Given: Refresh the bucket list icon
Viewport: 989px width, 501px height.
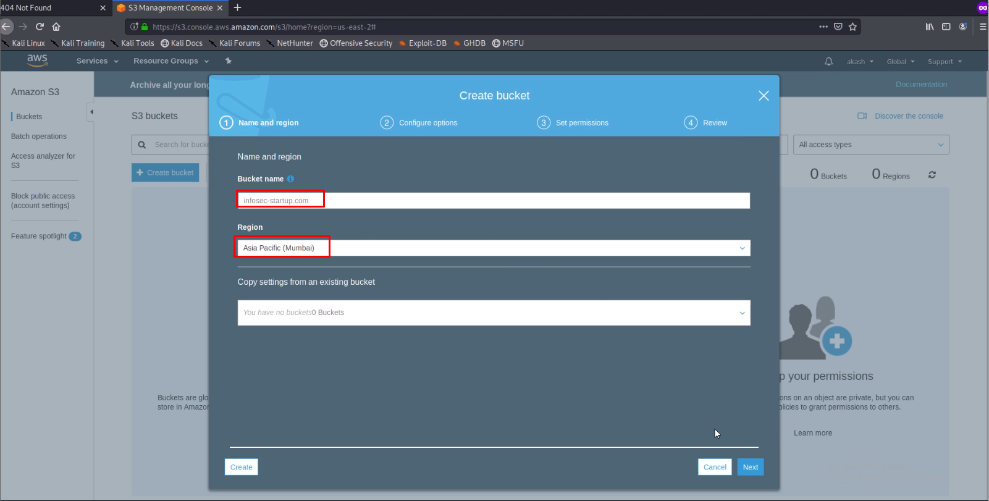Looking at the screenshot, I should click(932, 175).
